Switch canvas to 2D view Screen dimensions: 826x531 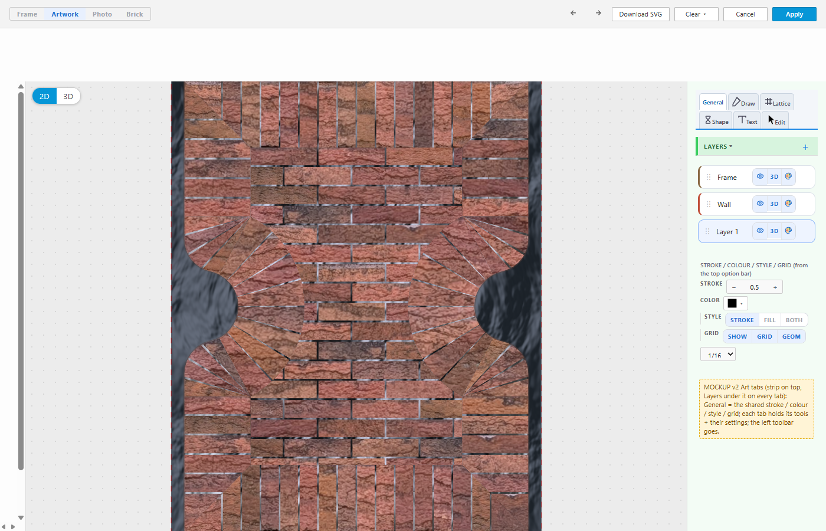[x=44, y=96]
